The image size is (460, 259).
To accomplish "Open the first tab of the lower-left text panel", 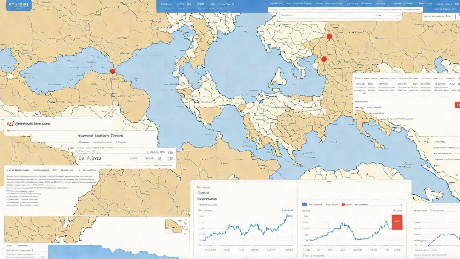I will point(18,170).
